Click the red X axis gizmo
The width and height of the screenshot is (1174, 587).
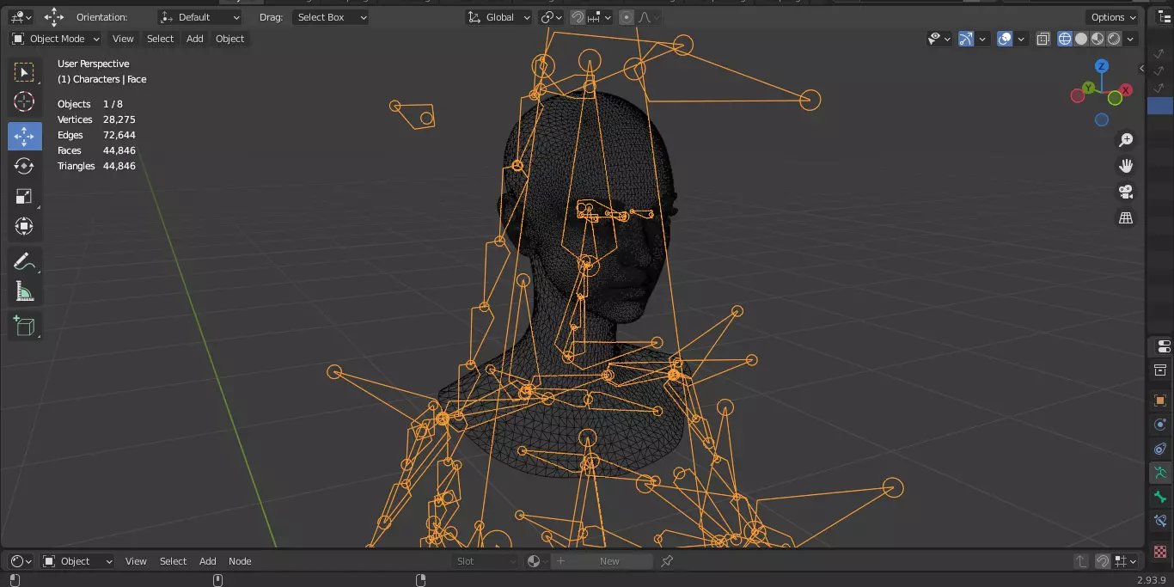pos(1125,89)
